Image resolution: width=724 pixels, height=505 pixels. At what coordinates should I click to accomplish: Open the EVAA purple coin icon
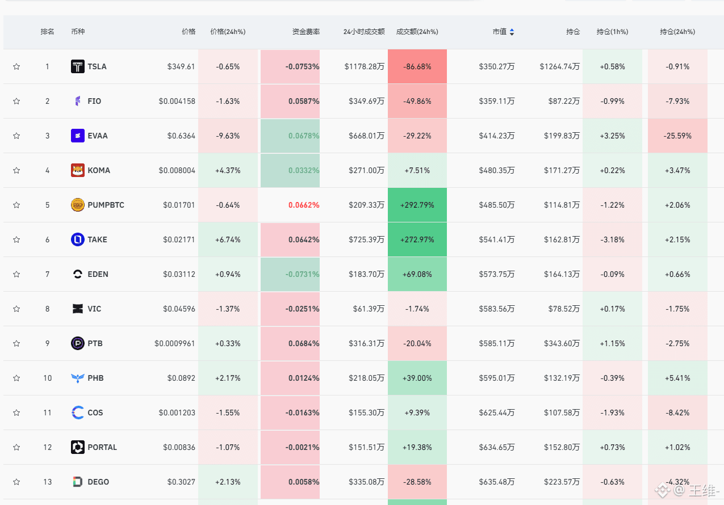pyautogui.click(x=78, y=136)
